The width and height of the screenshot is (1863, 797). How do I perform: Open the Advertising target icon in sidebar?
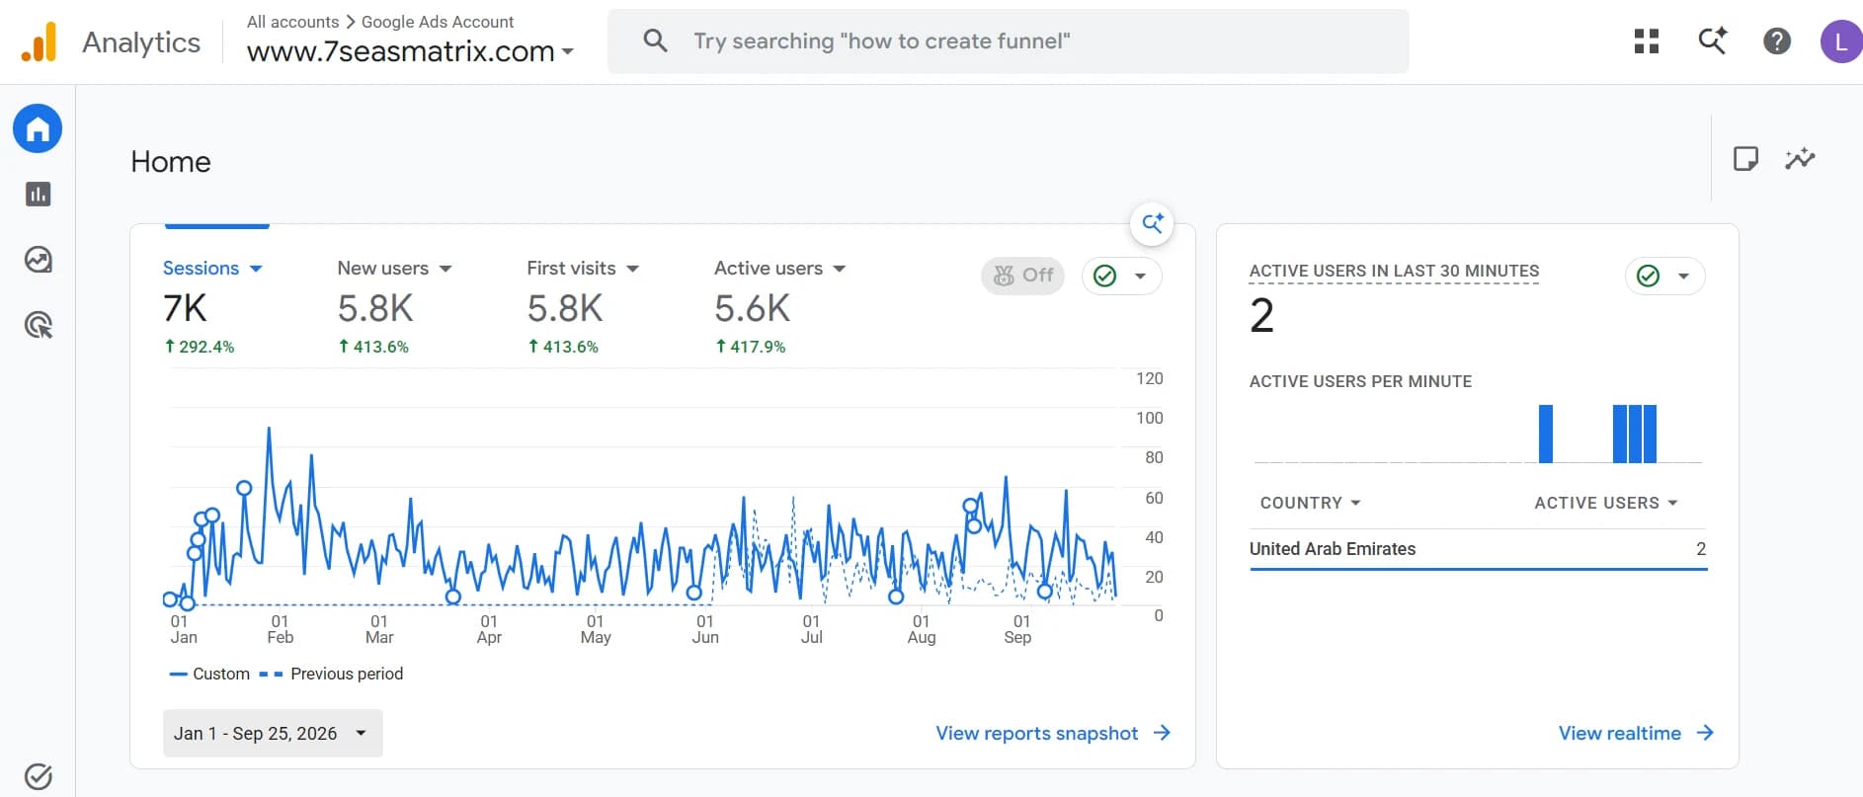point(38,325)
